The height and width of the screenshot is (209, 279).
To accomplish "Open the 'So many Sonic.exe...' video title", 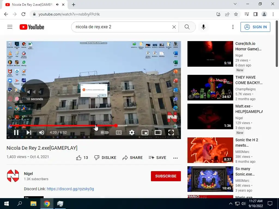I will tap(245, 171).
